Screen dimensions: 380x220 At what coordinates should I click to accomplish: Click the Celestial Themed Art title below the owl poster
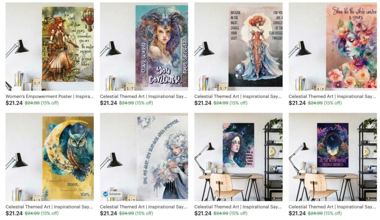coord(49,207)
